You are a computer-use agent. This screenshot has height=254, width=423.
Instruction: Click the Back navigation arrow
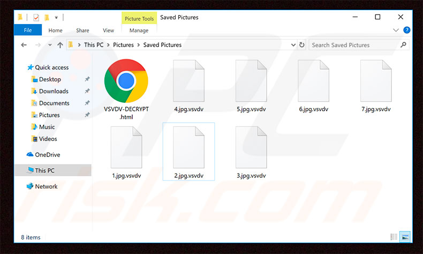24,45
